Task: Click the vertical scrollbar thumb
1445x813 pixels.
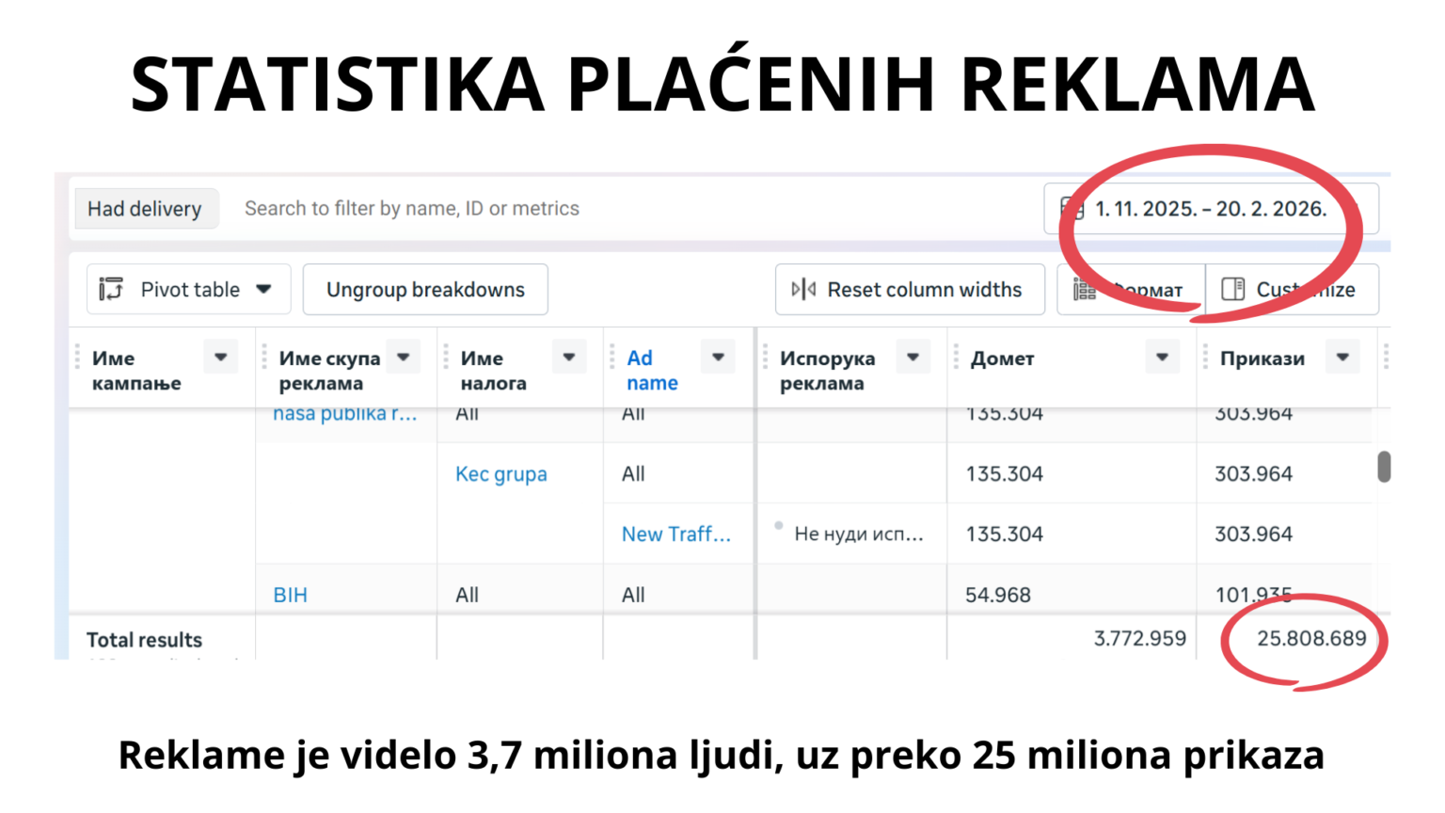Action: 1384,467
